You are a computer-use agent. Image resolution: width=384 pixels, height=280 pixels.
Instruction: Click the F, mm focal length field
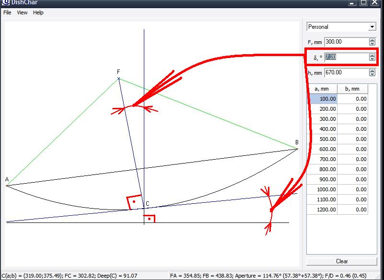pyautogui.click(x=346, y=42)
